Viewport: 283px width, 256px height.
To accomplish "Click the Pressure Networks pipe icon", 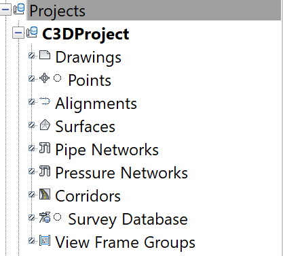I will pos(45,171).
